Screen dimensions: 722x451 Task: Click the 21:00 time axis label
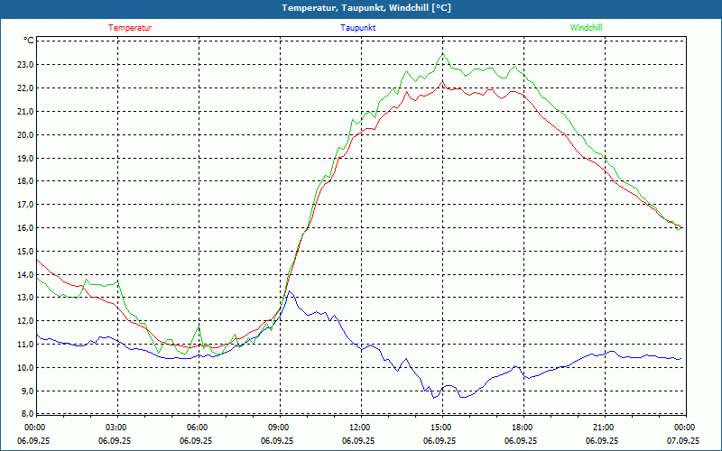[603, 428]
